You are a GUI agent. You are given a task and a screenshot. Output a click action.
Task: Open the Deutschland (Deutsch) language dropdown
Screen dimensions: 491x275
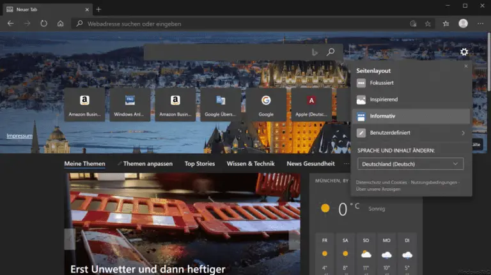(x=410, y=164)
